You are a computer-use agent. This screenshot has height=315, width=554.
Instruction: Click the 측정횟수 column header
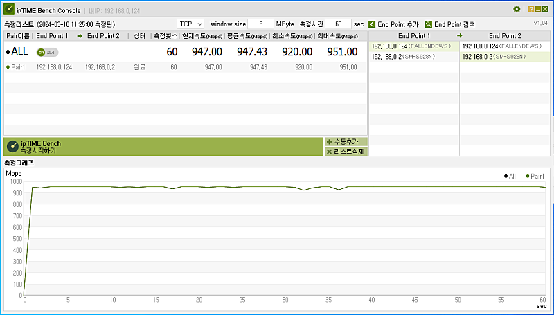166,36
